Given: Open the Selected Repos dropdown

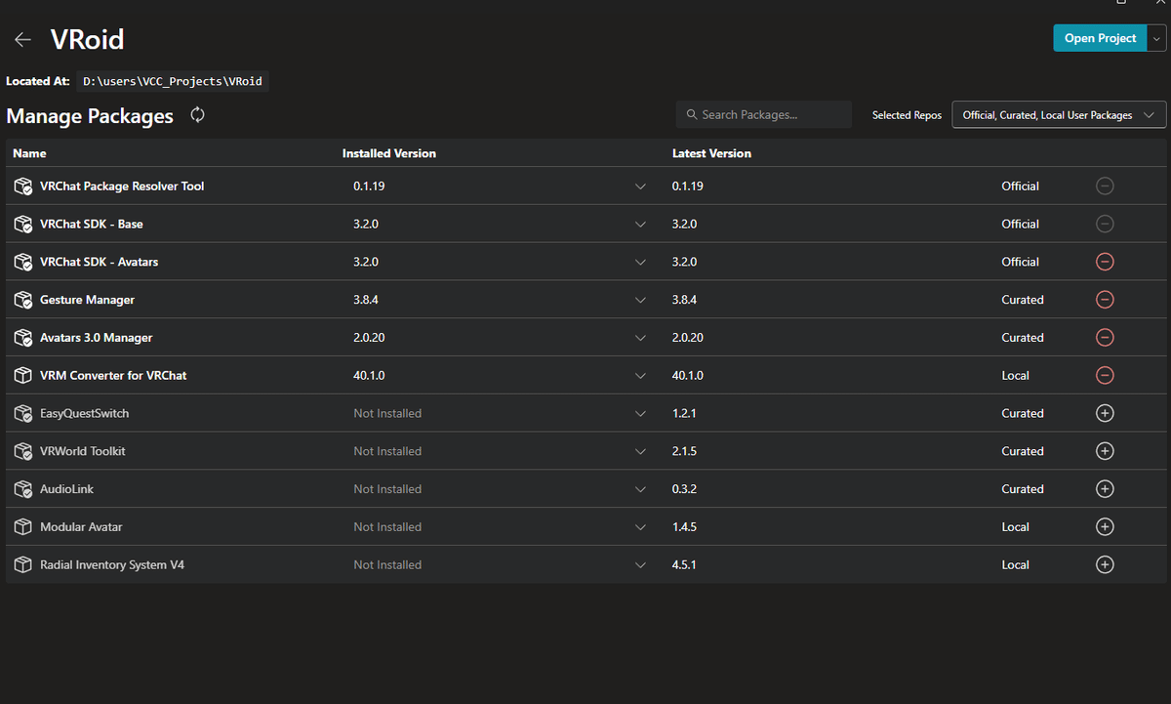Looking at the screenshot, I should pos(1059,115).
